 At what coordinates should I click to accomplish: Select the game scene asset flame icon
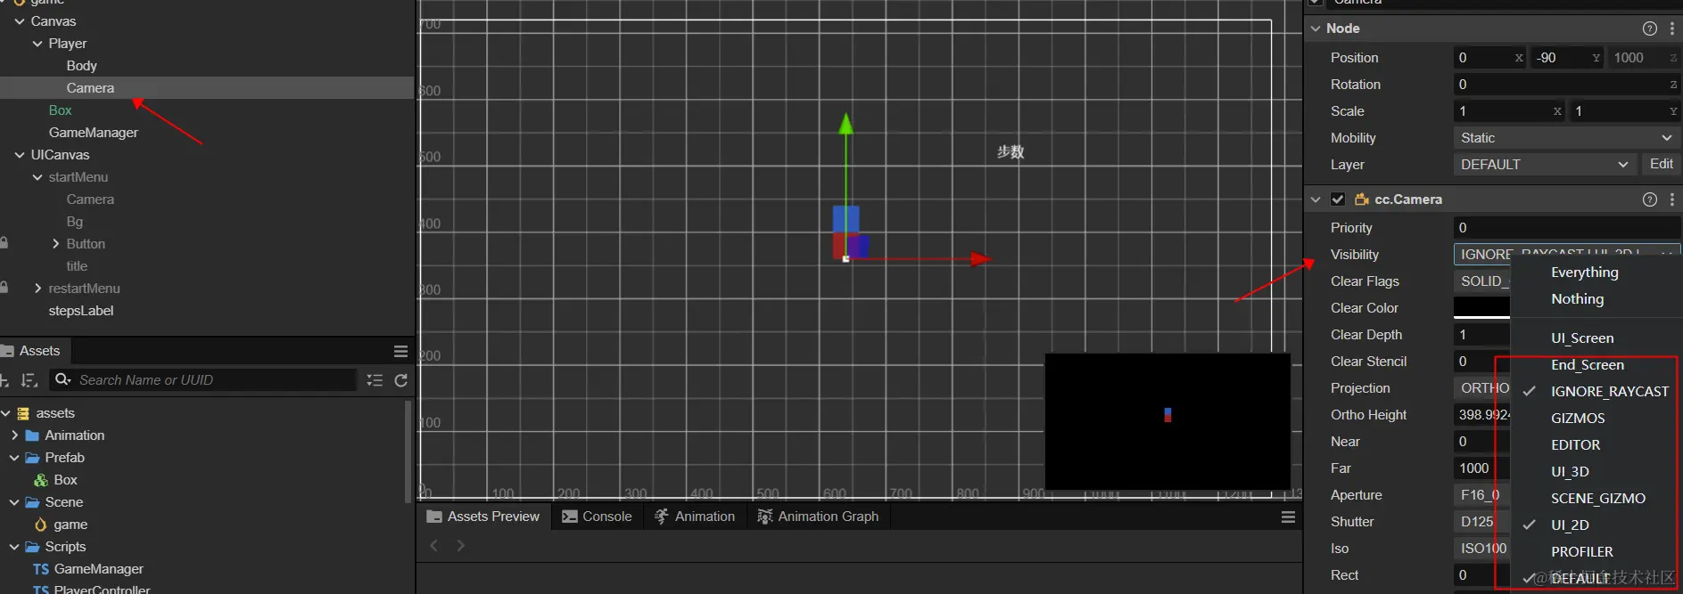[x=41, y=525]
